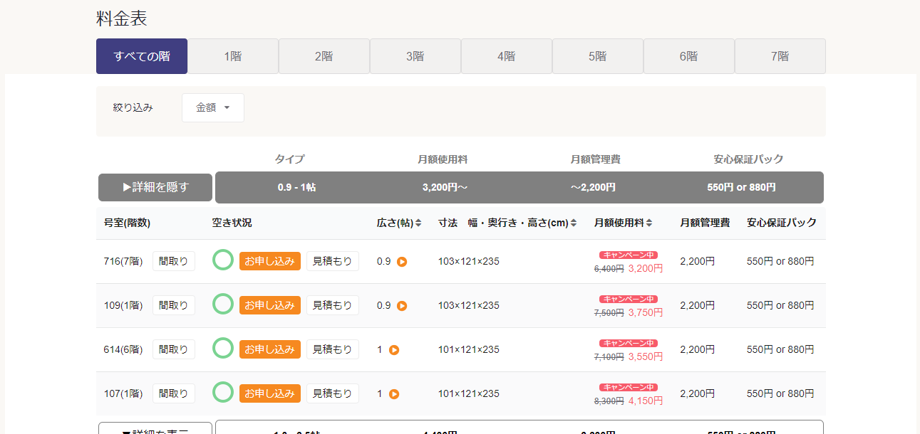920x434 pixels.
Task: Select the すべての階 tab
Action: click(142, 56)
